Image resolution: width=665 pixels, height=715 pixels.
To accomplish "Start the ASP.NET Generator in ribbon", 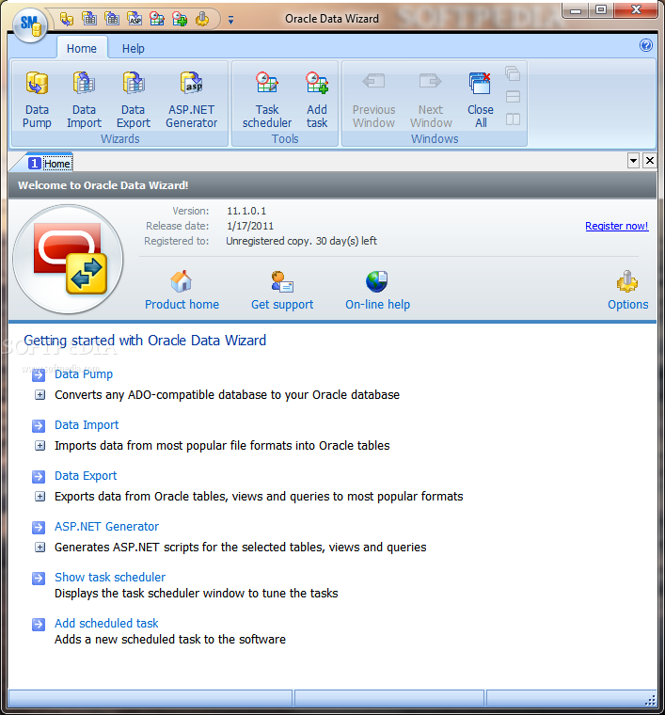I will point(192,100).
